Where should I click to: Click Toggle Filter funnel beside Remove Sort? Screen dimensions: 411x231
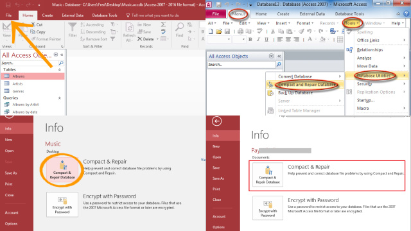point(113,39)
